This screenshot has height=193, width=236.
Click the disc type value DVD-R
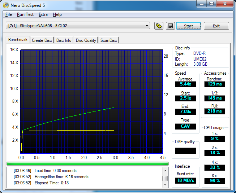tap(199, 53)
